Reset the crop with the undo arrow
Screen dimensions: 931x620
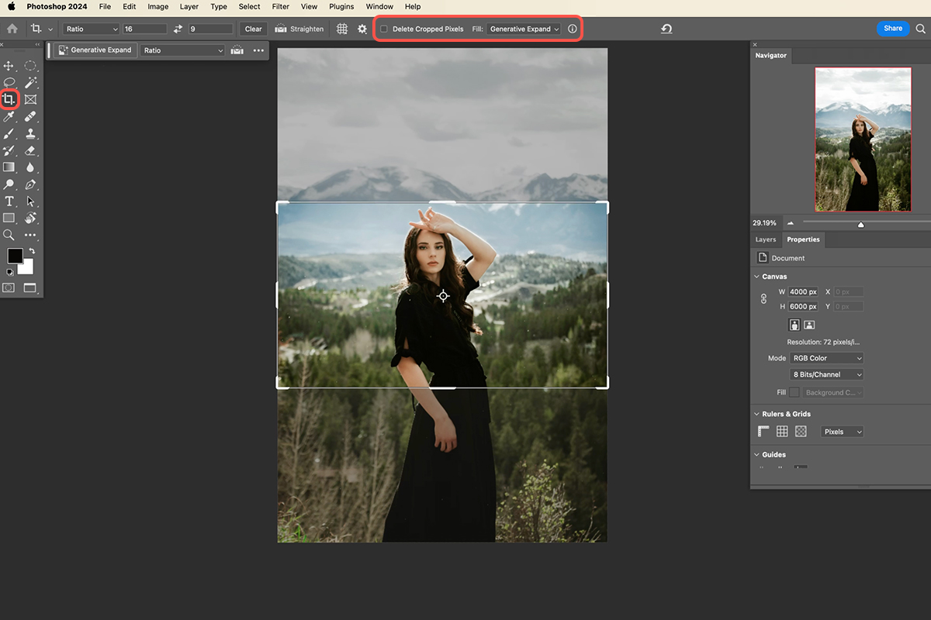coord(666,29)
